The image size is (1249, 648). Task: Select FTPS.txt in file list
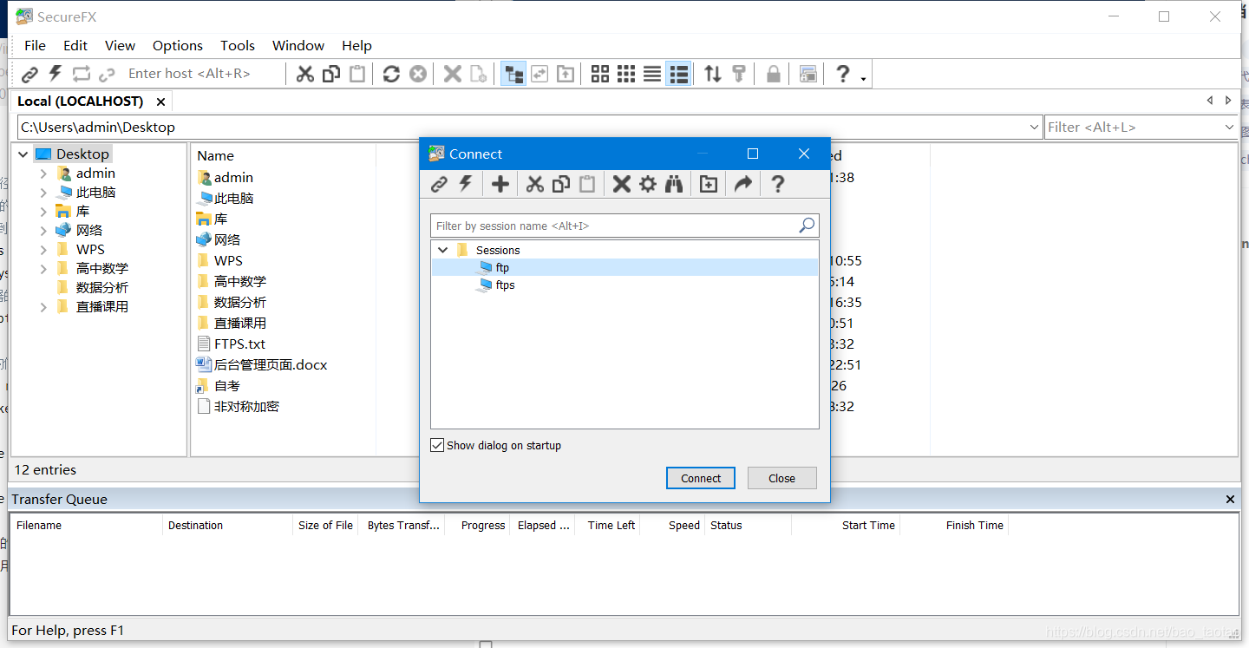tap(240, 344)
